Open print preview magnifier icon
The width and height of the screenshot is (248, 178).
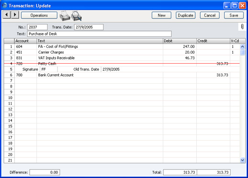77,16
